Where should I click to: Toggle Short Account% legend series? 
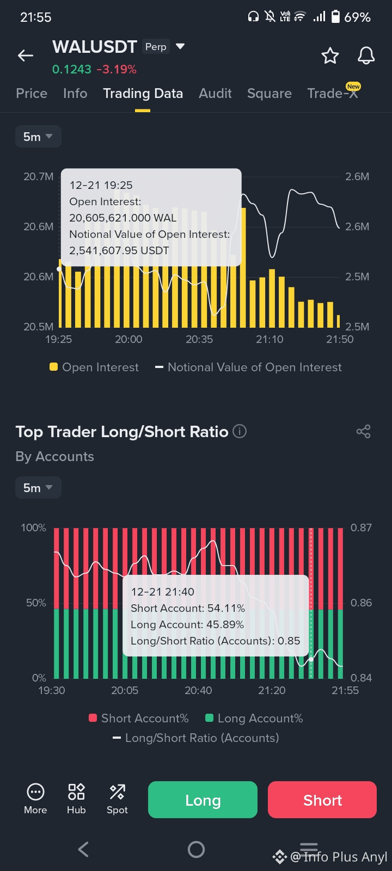[x=139, y=719]
